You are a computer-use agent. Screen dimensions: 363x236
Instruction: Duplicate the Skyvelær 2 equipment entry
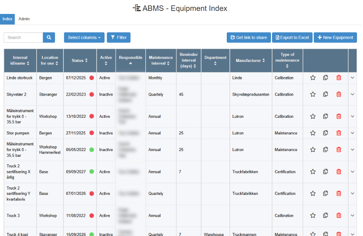tap(326, 94)
